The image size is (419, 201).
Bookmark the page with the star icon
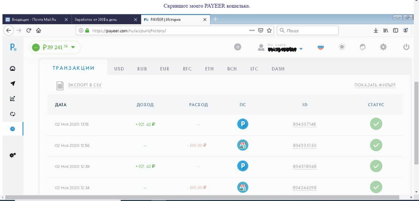click(269, 30)
